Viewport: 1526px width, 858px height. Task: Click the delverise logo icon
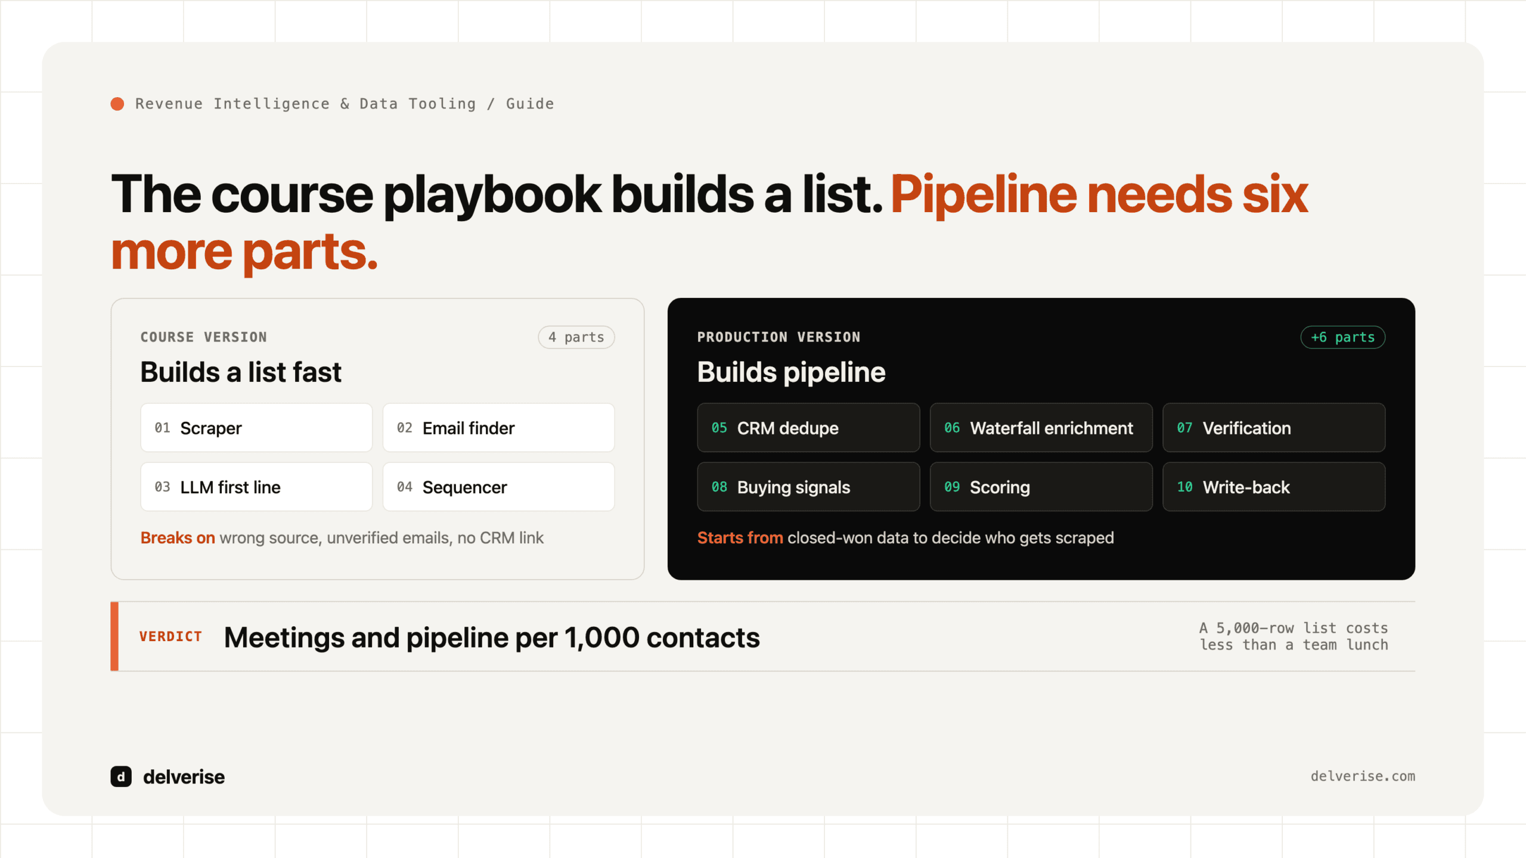(121, 776)
